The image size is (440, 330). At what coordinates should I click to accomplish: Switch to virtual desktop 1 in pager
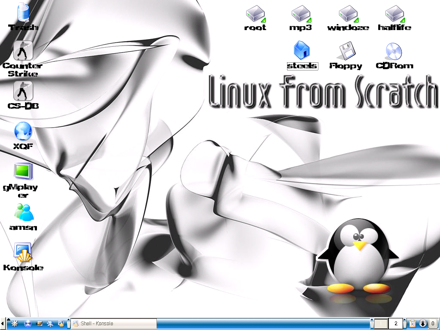(381, 323)
